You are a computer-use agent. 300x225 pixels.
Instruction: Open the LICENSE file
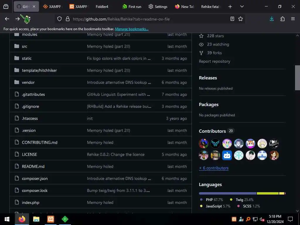click(x=30, y=154)
